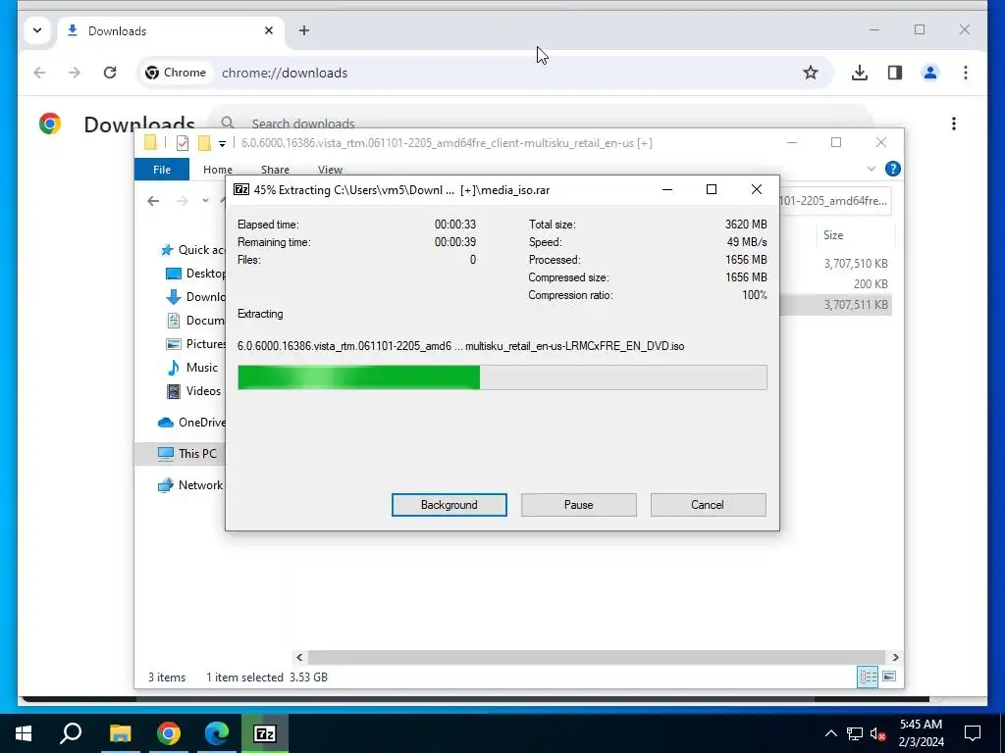Select Videos in navigation pane
Viewport: 1005px width, 753px height.
[x=193, y=391]
